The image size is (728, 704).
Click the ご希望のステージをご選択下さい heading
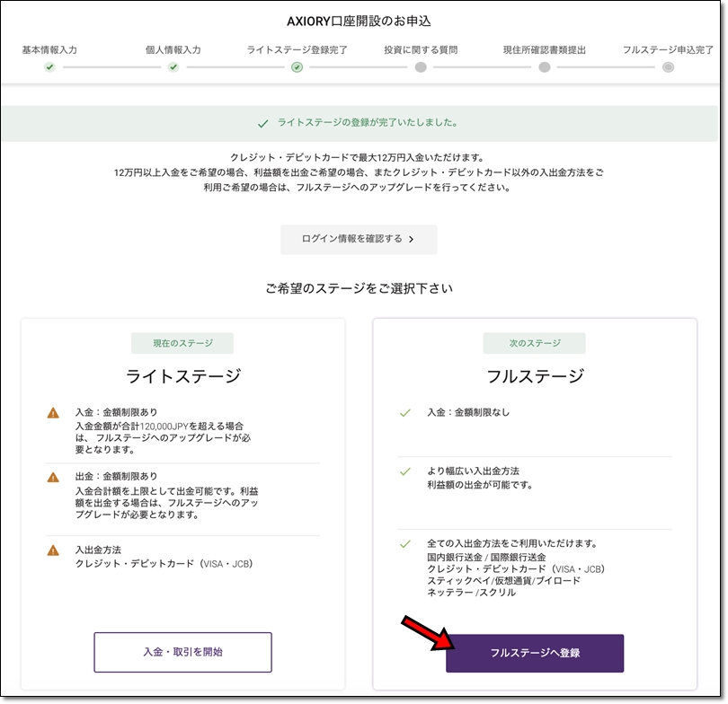point(359,288)
